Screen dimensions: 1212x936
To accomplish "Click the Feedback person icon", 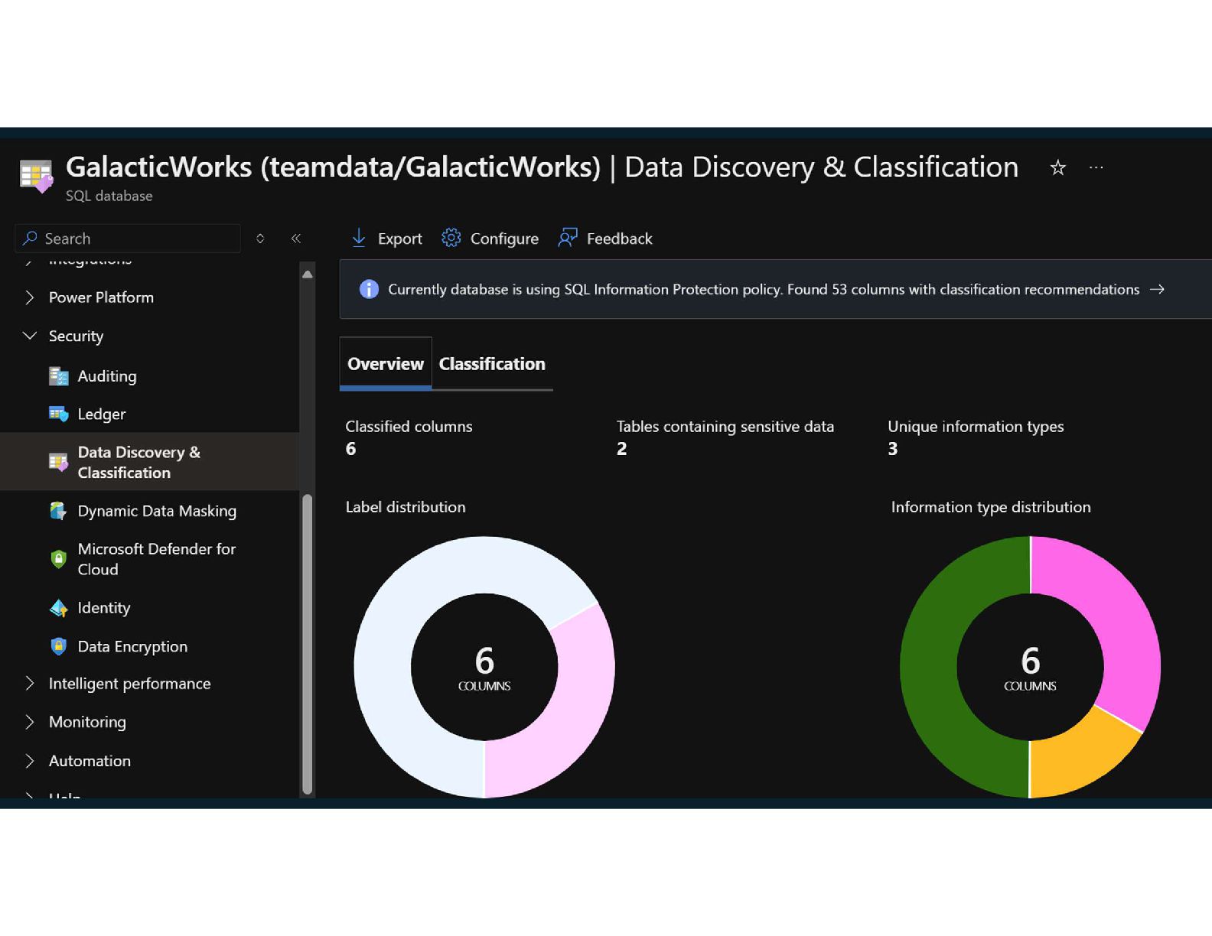I will click(568, 238).
